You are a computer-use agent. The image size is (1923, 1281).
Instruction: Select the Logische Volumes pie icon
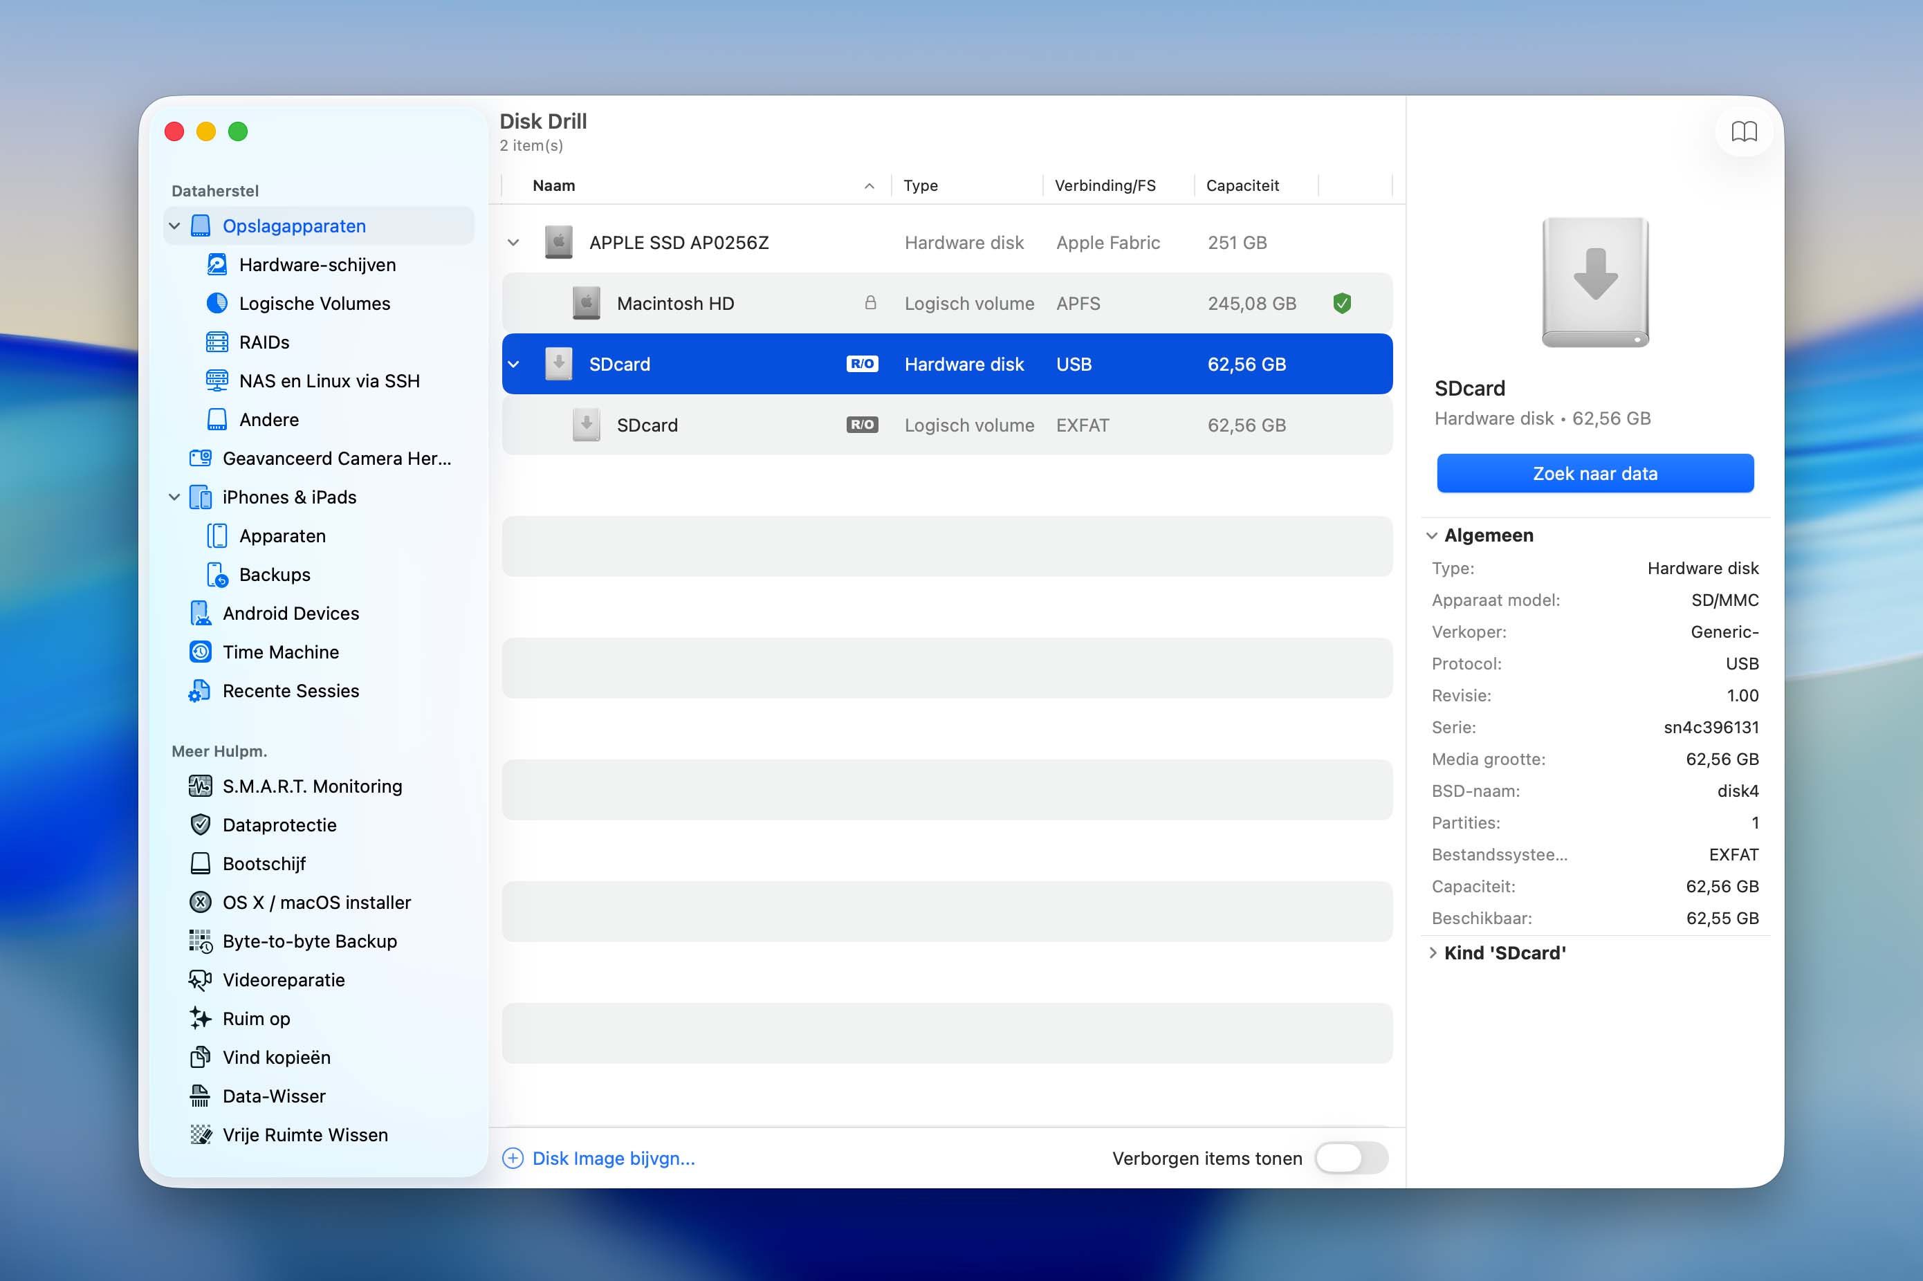pyautogui.click(x=217, y=303)
